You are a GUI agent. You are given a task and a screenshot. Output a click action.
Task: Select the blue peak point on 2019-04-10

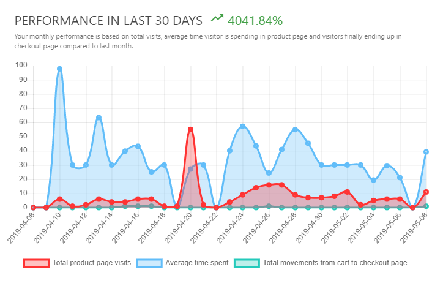pyautogui.click(x=59, y=69)
